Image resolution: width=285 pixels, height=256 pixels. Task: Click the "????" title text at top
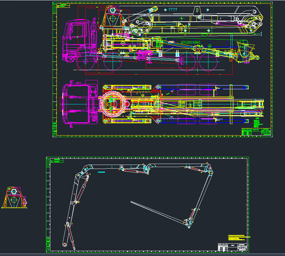(172, 10)
